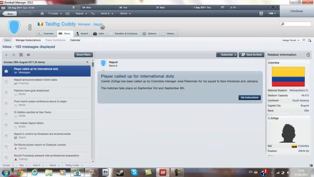Image resolution: width=314 pixels, height=177 pixels.
Task: Follow the Napoli link in manager title
Action: [98, 24]
